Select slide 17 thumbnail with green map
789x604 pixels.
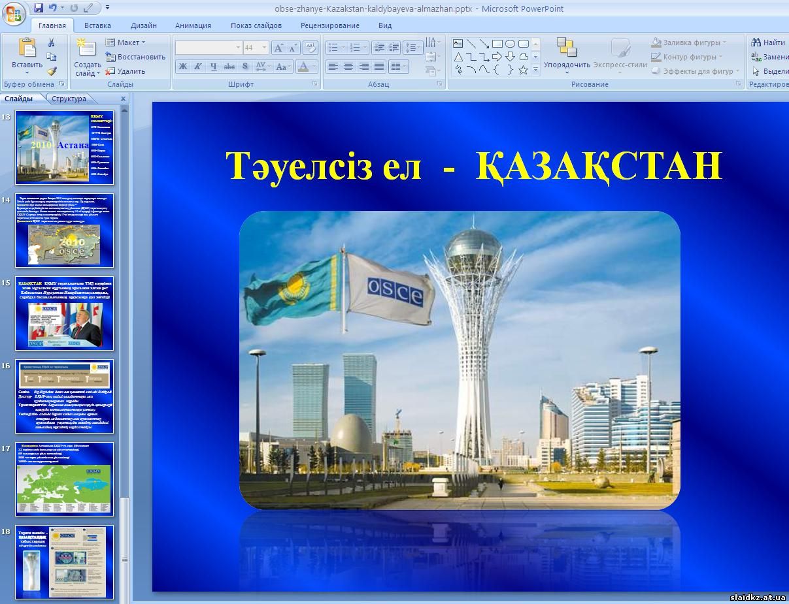point(65,479)
